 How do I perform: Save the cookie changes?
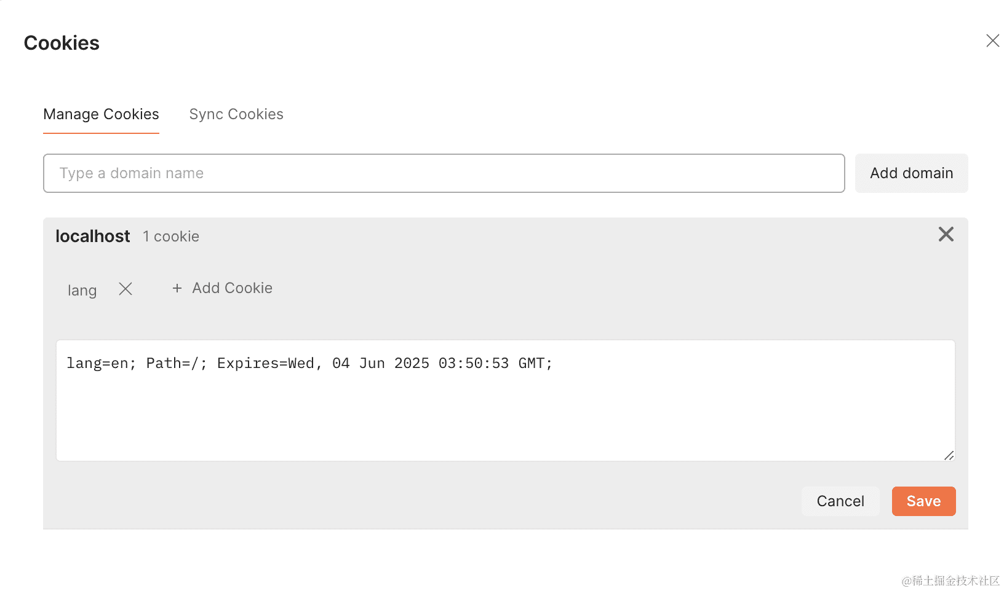click(923, 501)
